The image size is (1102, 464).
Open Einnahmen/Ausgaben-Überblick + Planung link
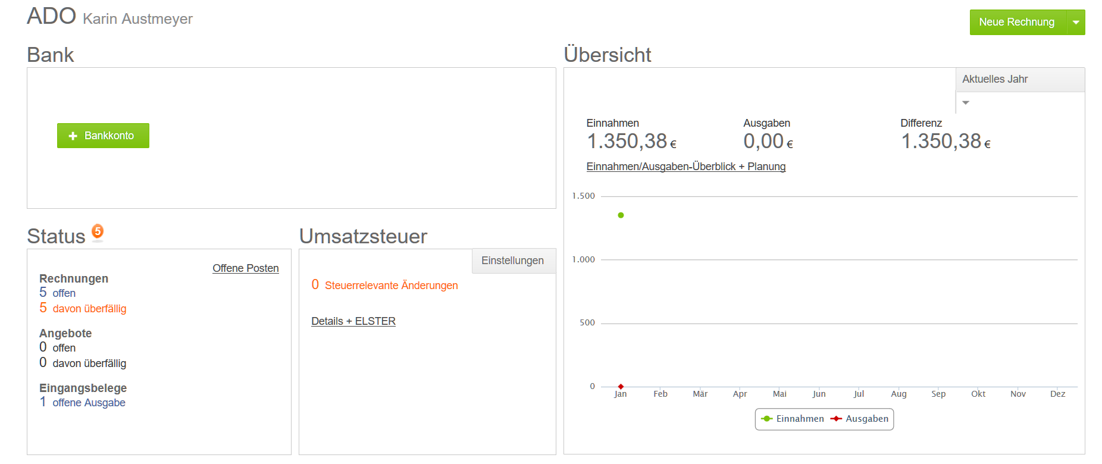click(x=685, y=167)
